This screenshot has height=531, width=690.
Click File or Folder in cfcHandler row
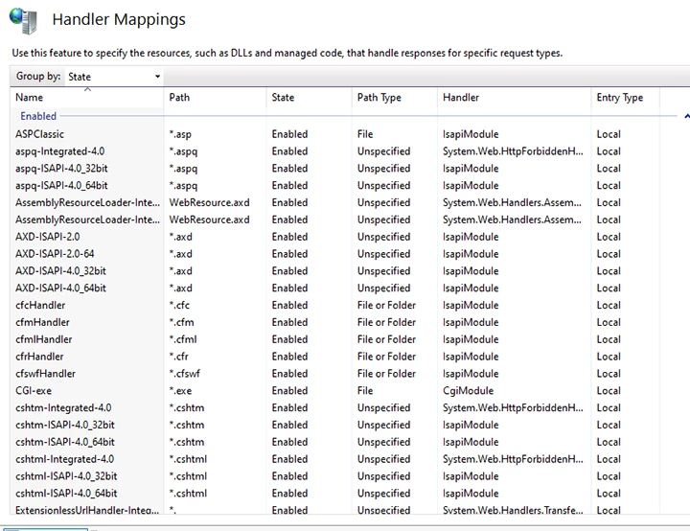[x=386, y=305]
